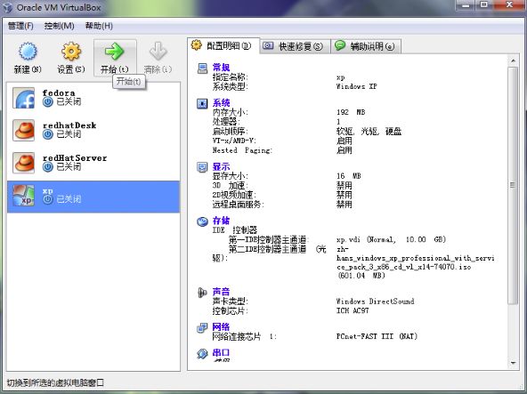Click the 网络 (Network) icon
The image size is (527, 394).
coord(202,327)
